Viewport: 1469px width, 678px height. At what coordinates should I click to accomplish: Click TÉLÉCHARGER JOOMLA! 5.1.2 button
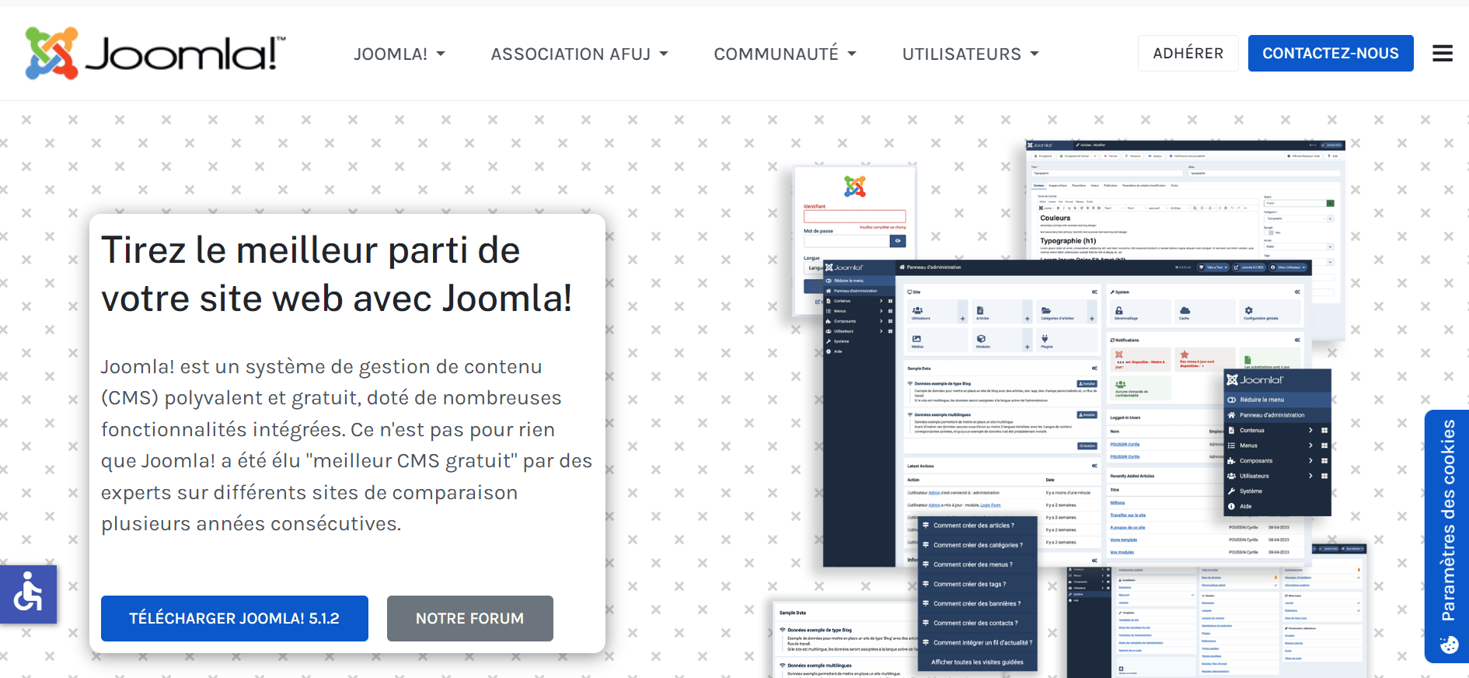coord(235,618)
